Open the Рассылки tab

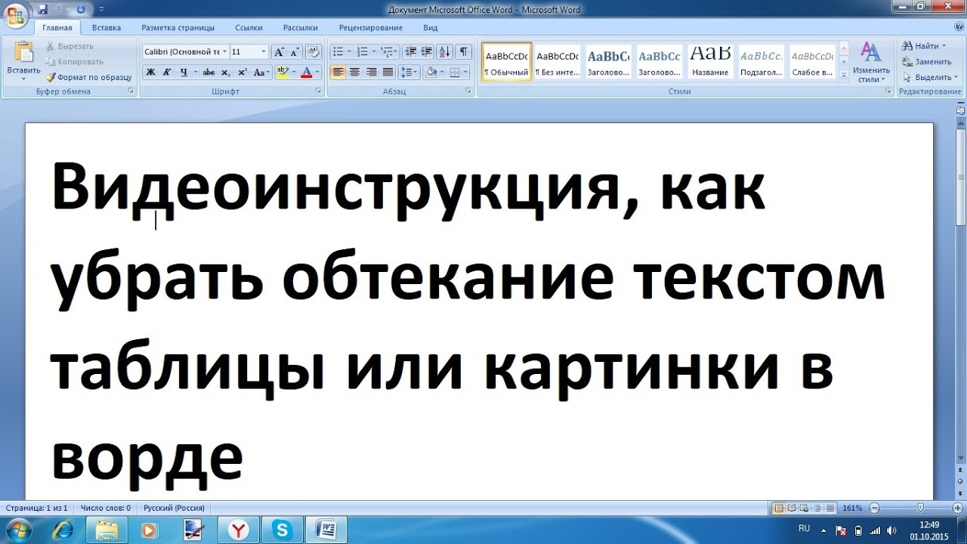pyautogui.click(x=301, y=28)
